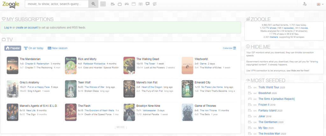Click the movie icon beside The Gentlemen
Viewport: 326px width, 136px height.
[x=250, y=122]
